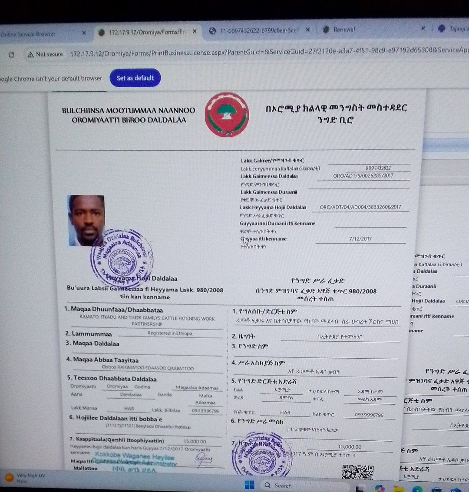This screenshot has height=492, width=469.
Task: Switch to the Online Service Browser tab
Action: [30, 34]
